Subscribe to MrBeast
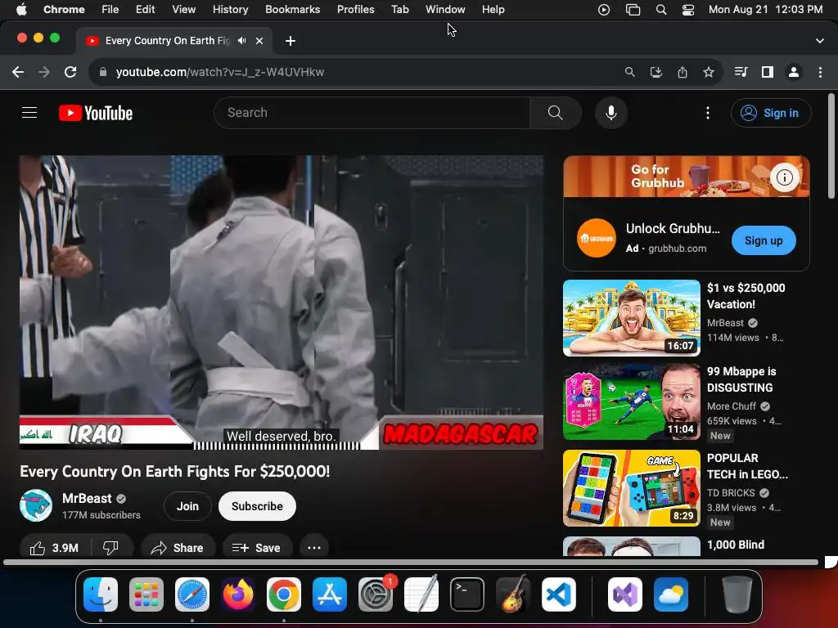The height and width of the screenshot is (628, 838). point(257,506)
